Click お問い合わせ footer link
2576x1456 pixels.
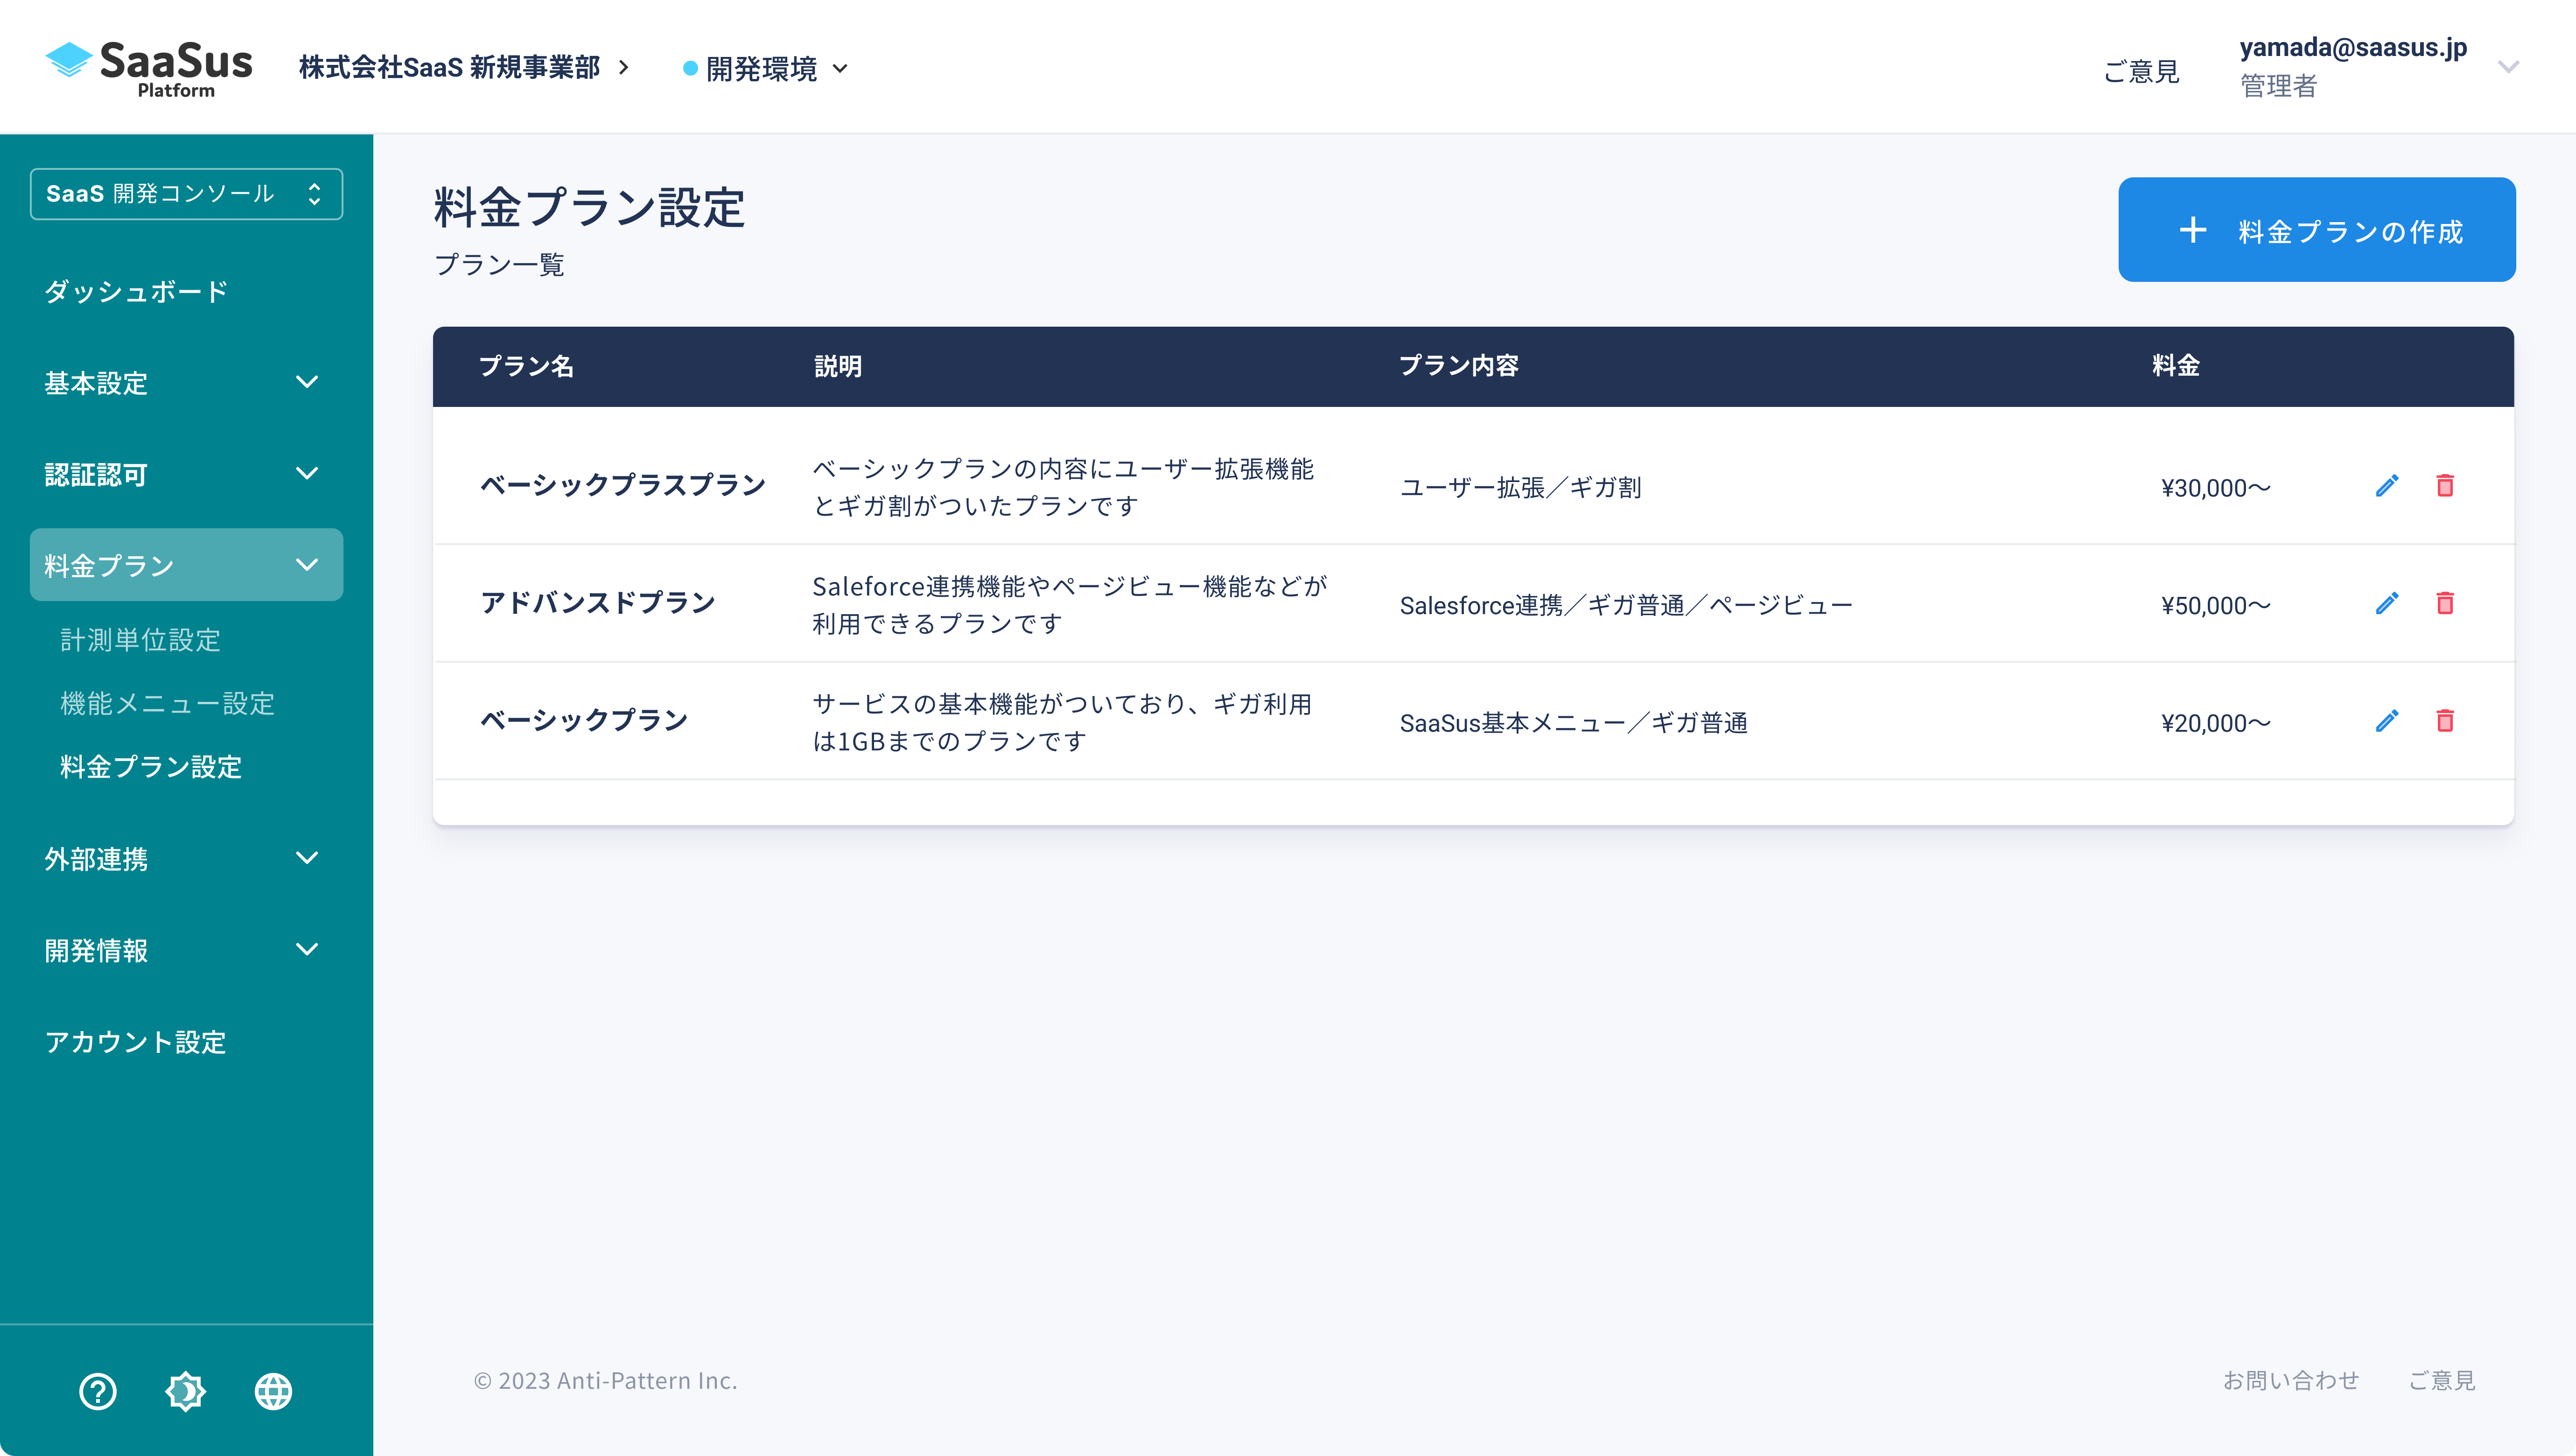2291,1380
